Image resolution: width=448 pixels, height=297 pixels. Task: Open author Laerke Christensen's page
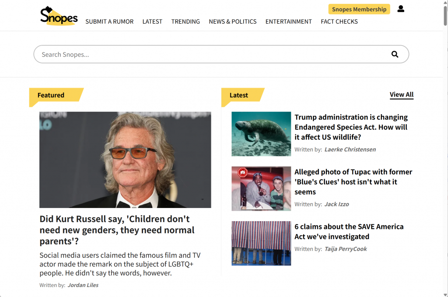pos(350,150)
